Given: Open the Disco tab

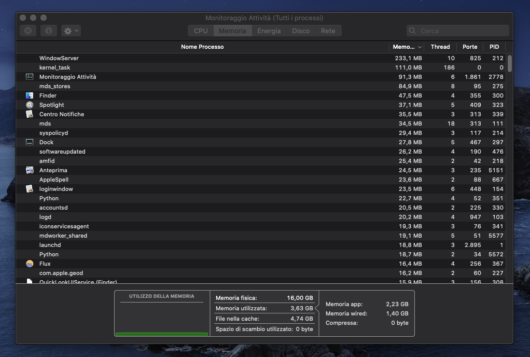Looking at the screenshot, I should (x=301, y=31).
